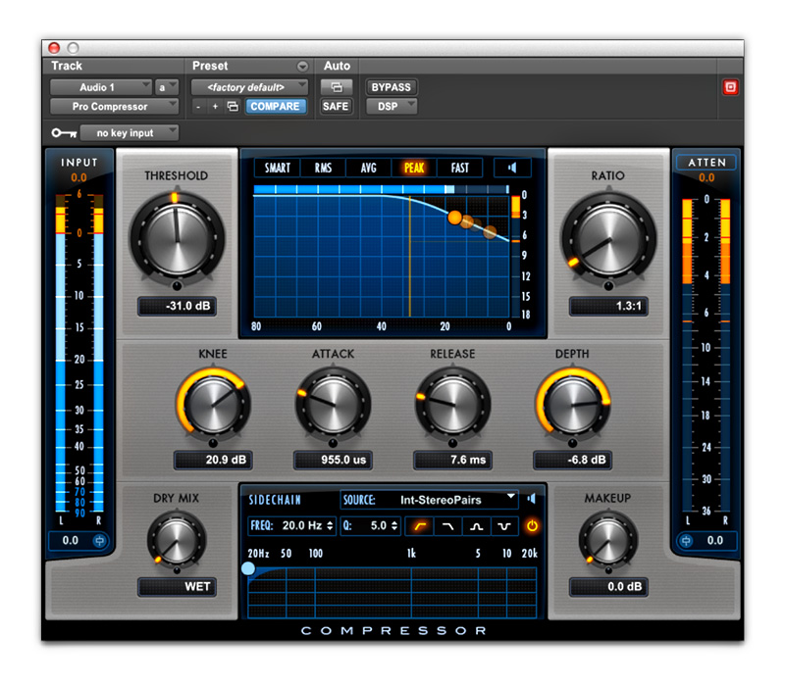Click the Q 5.0 stepper arrows
This screenshot has width=785, height=686.
pos(394,526)
